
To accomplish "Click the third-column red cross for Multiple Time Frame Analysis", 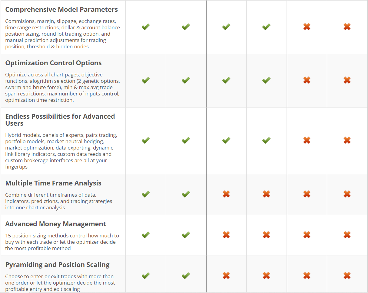I will pyautogui.click(x=226, y=194).
